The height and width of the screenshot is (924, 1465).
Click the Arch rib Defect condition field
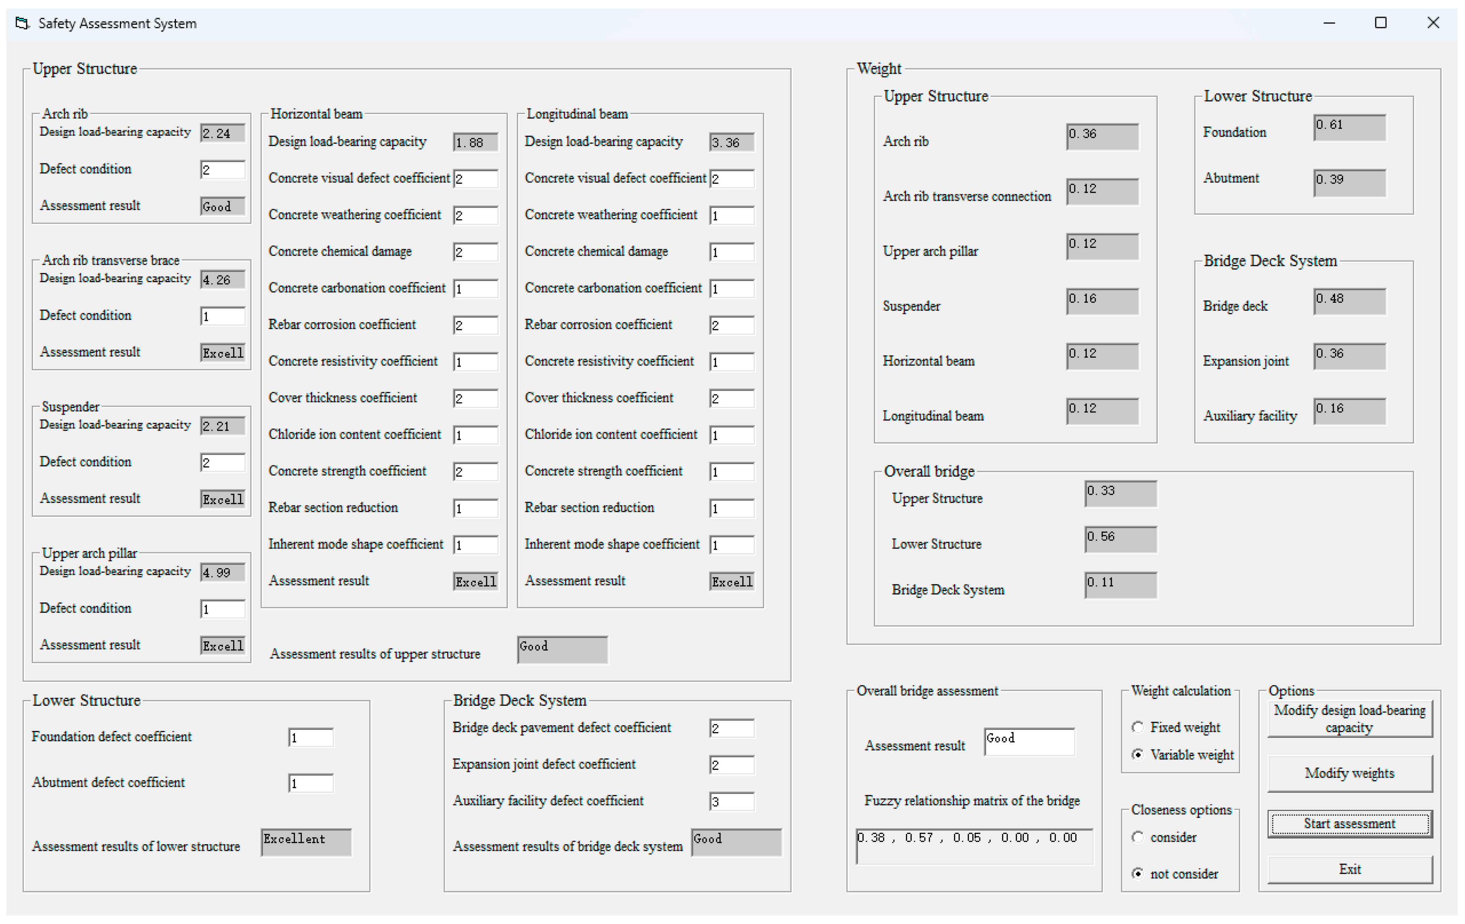[x=223, y=170]
